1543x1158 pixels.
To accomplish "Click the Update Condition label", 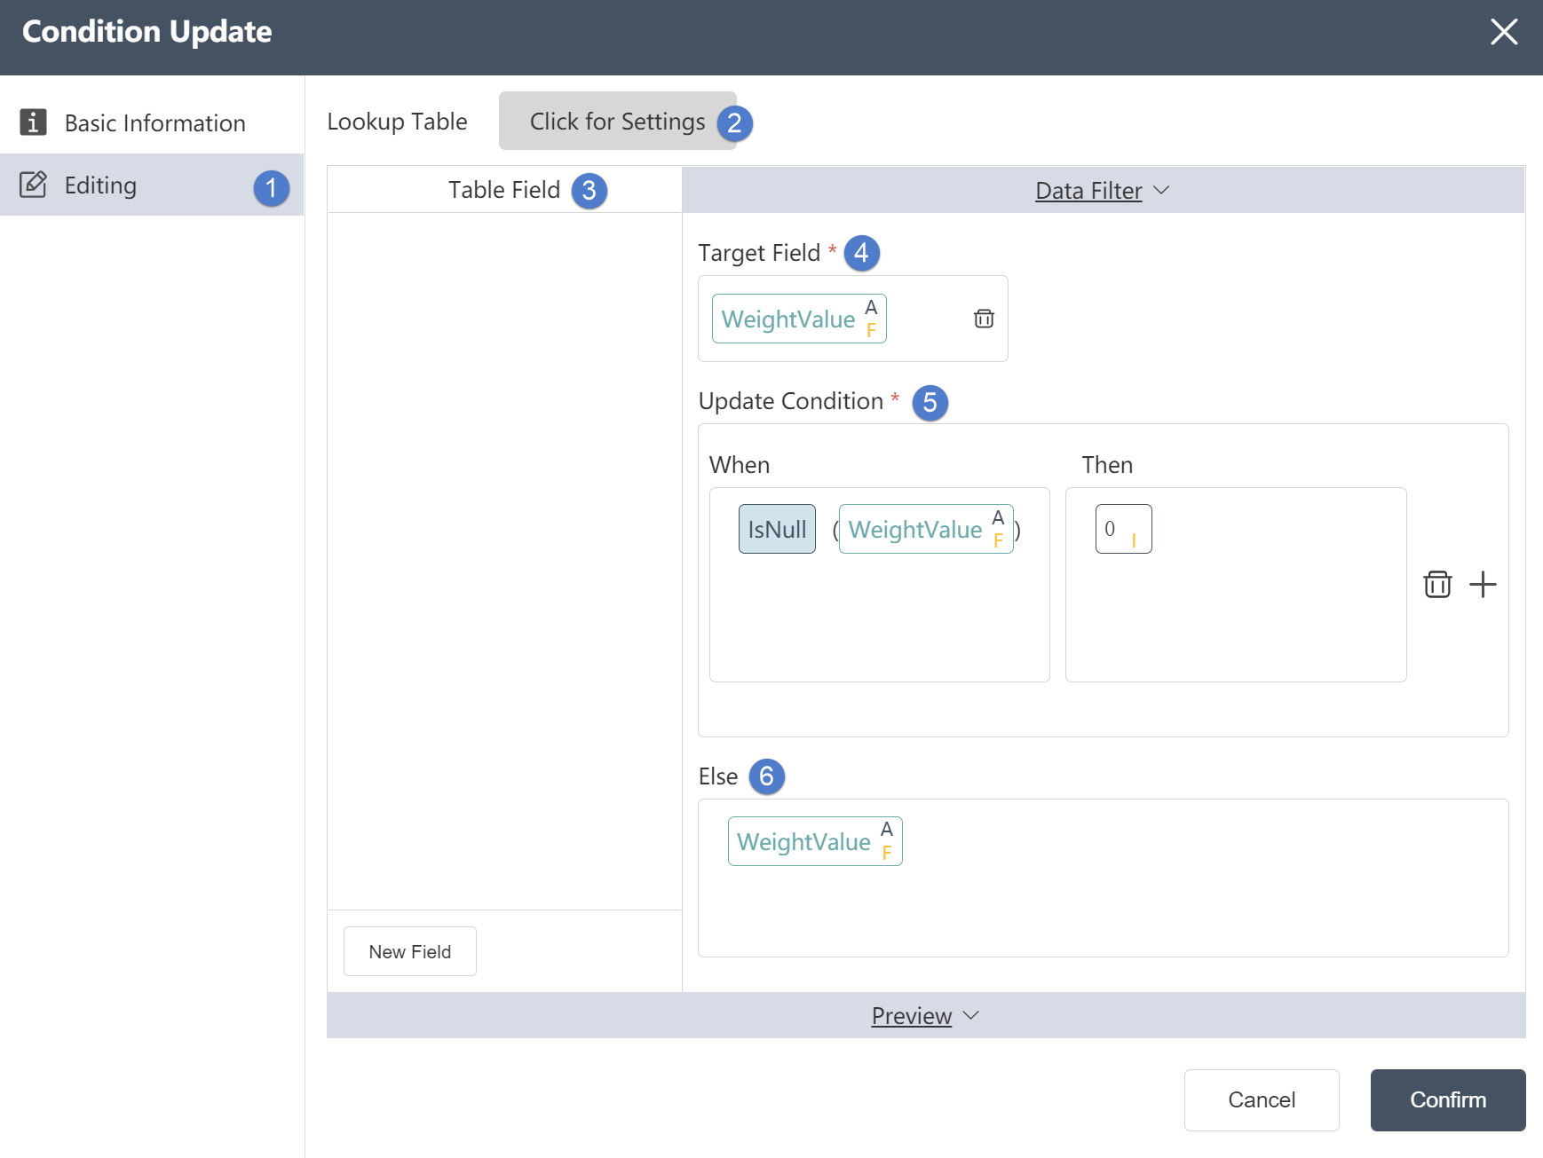I will (791, 401).
